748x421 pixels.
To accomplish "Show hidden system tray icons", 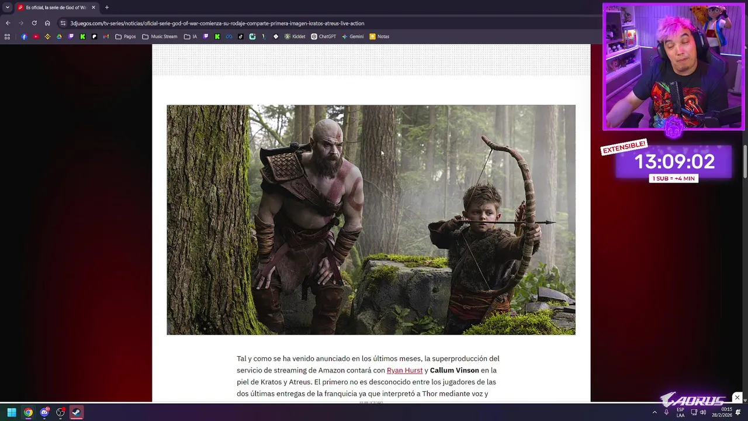I will click(654, 412).
